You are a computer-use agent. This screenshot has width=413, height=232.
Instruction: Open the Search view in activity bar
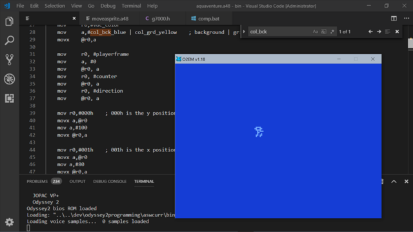coord(9,41)
